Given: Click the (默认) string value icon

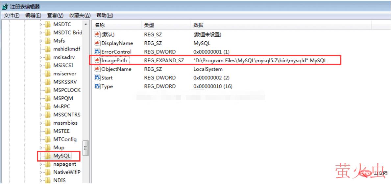Looking at the screenshot, I should (97, 34).
